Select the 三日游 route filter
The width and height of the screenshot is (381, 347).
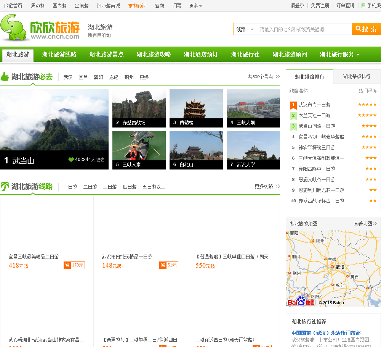[110, 187]
